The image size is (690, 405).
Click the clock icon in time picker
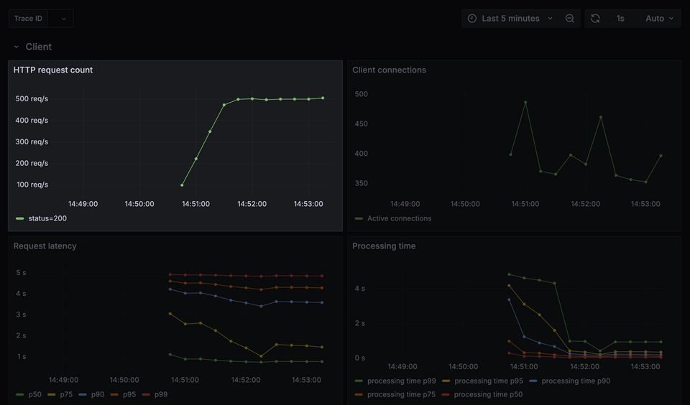(472, 19)
